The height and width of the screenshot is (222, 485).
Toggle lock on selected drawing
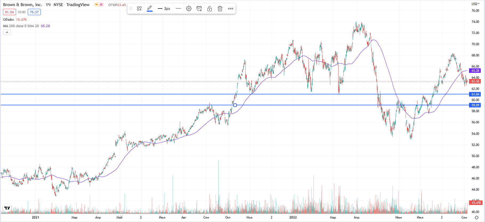click(x=210, y=9)
